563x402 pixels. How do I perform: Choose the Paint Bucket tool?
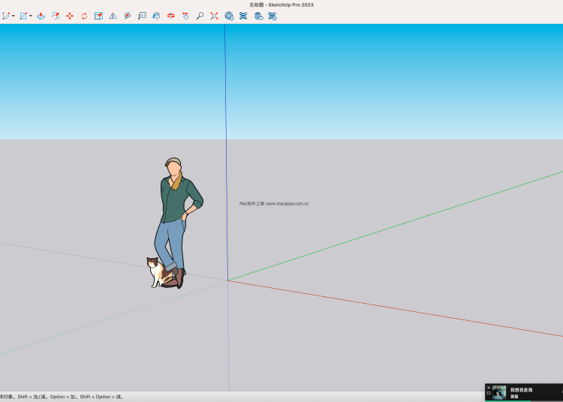pos(156,16)
